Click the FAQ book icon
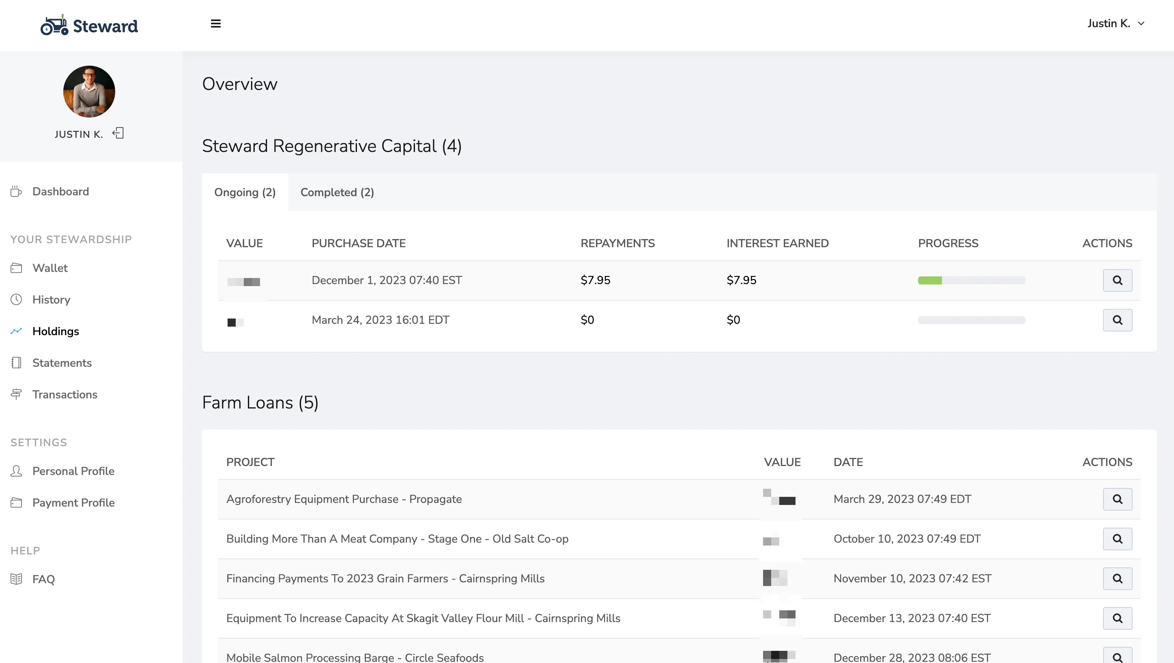Screen dimensions: 1174x663 [x=16, y=579]
